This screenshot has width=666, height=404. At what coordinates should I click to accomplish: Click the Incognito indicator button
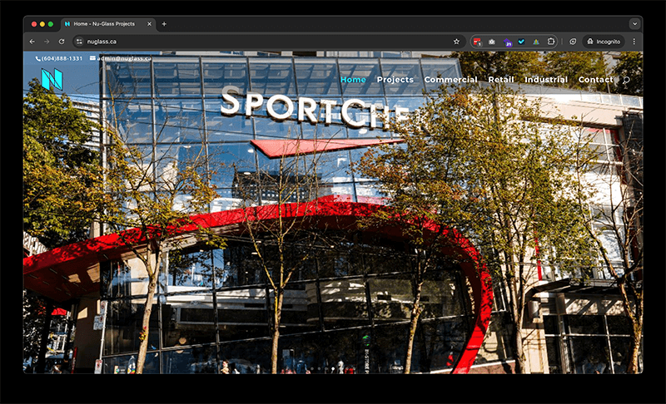[x=604, y=41]
